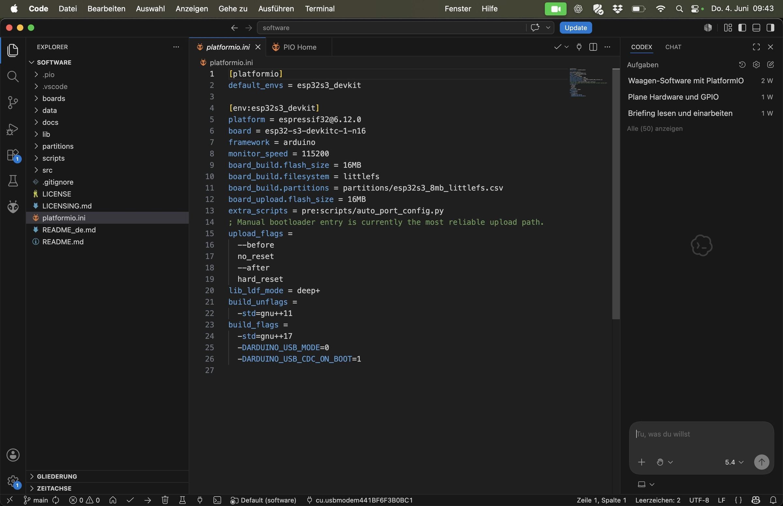Open the Explorer view in activity bar
The image size is (783, 506).
coord(13,50)
